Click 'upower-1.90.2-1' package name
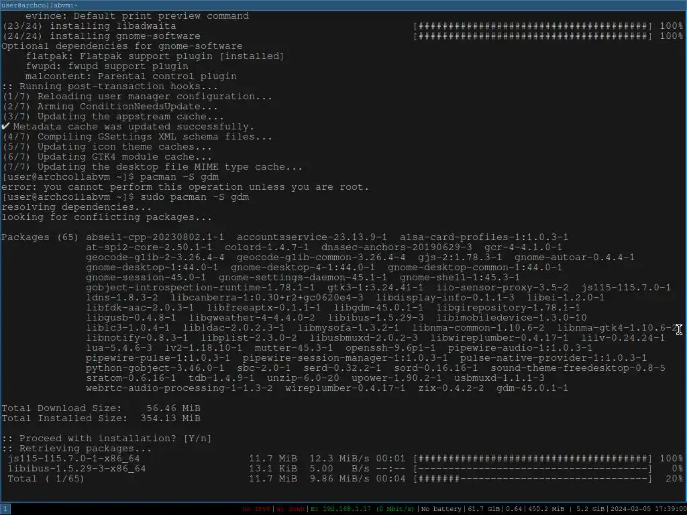 click(397, 378)
